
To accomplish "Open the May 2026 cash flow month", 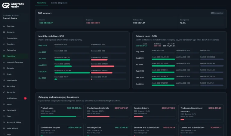I will pyautogui.click(x=43, y=45).
